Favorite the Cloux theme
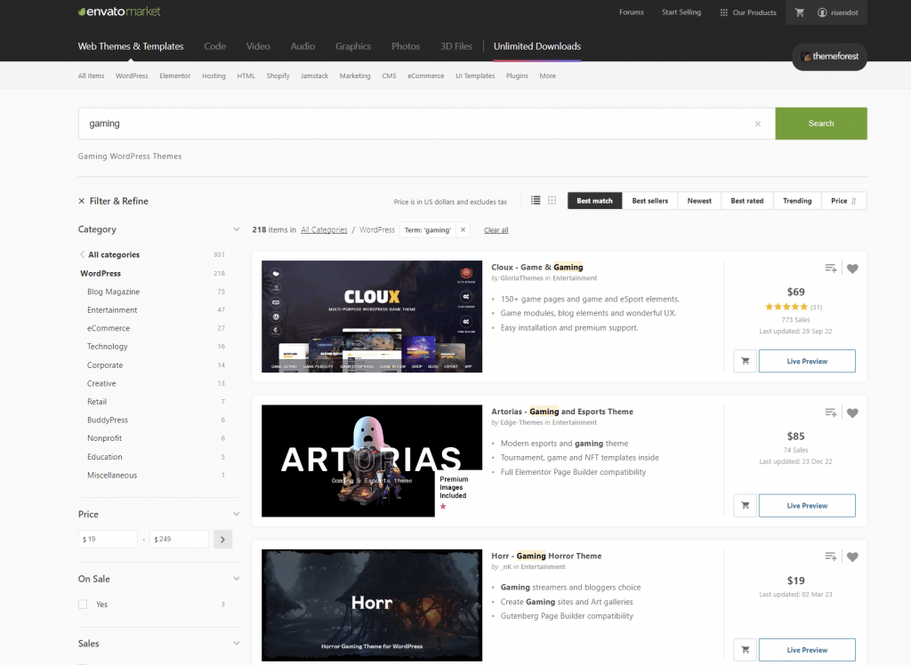Viewport: 911px width, 665px height. click(852, 268)
